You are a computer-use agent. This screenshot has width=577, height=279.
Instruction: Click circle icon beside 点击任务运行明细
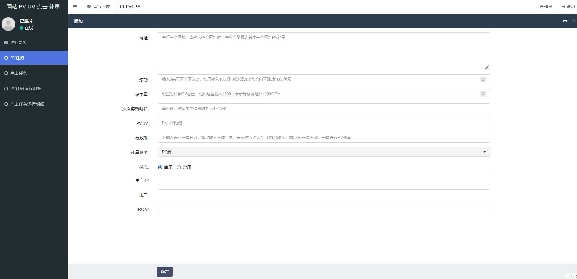[x=6, y=104]
